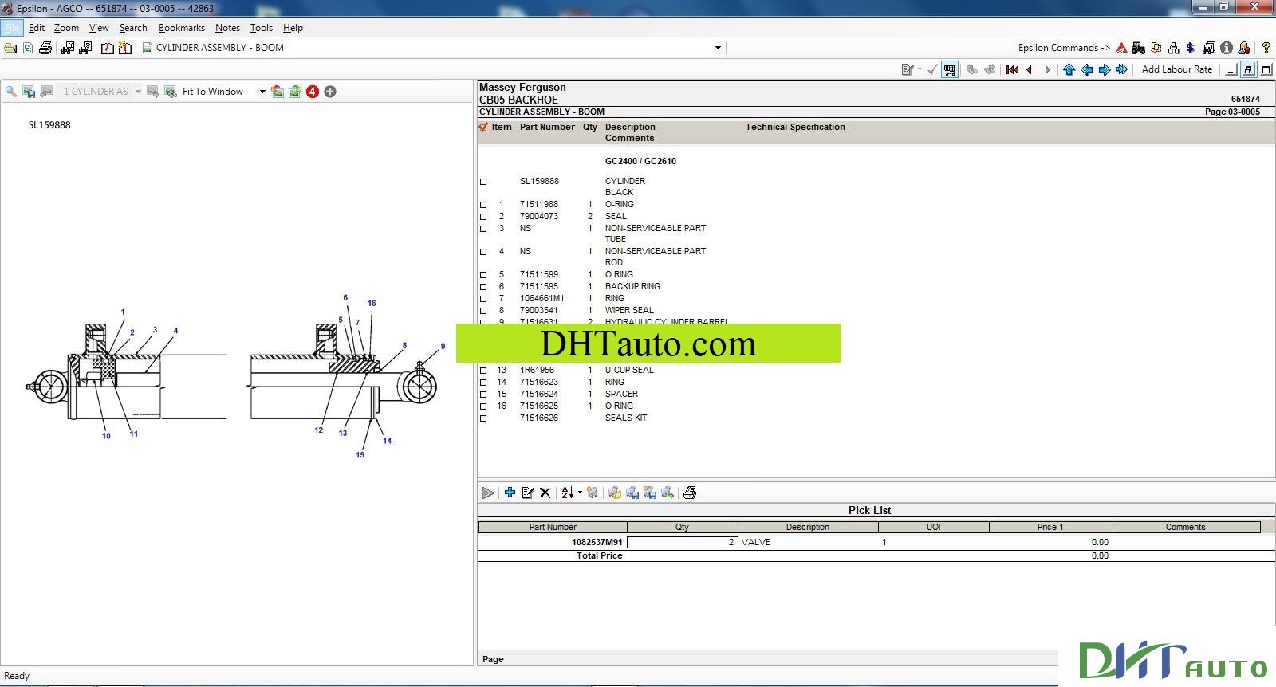1276x687 pixels.
Task: Click the add bookmark book icon with star
Action: pyautogui.click(x=125, y=48)
